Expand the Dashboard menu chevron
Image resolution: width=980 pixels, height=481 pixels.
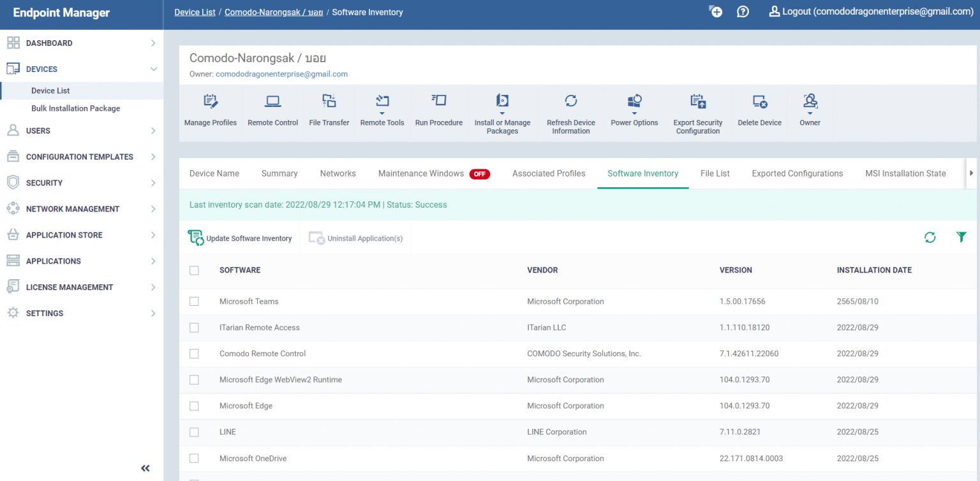click(x=153, y=43)
